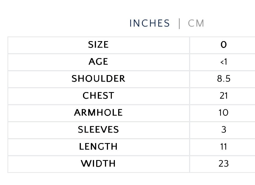
Task: Select the shoulder value 8.5
Action: (x=223, y=79)
